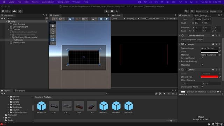224x126 pixels.
Task: Toggle Canvas Renderer visibility eye icon
Action: coord(182,36)
